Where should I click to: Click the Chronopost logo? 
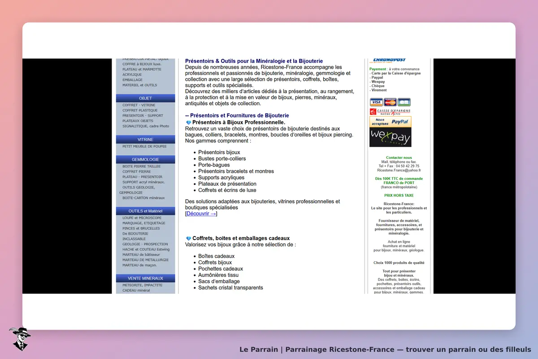pos(388,61)
